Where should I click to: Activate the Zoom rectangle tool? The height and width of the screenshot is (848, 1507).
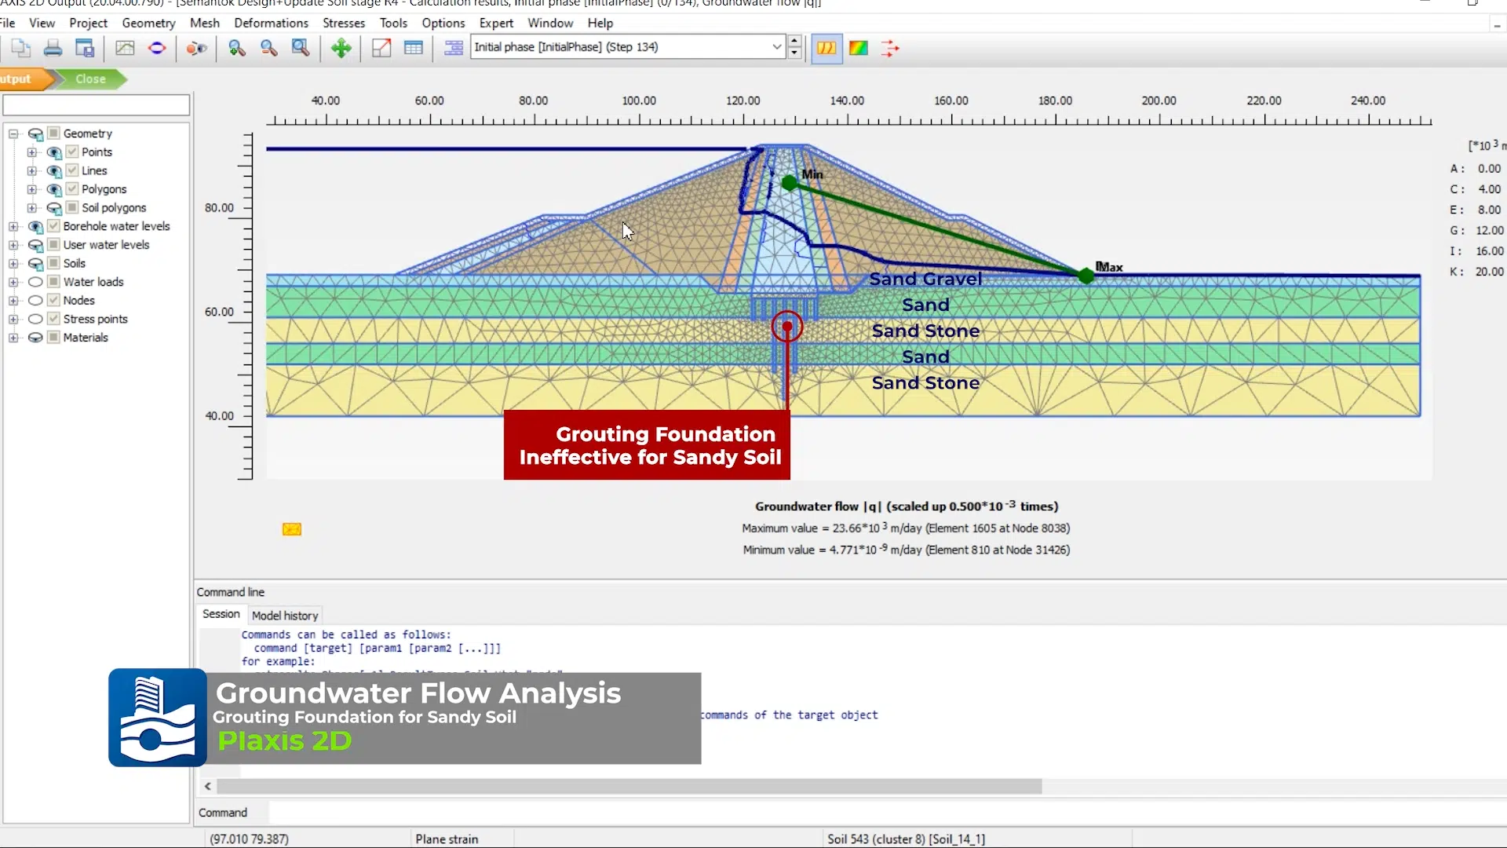(301, 48)
